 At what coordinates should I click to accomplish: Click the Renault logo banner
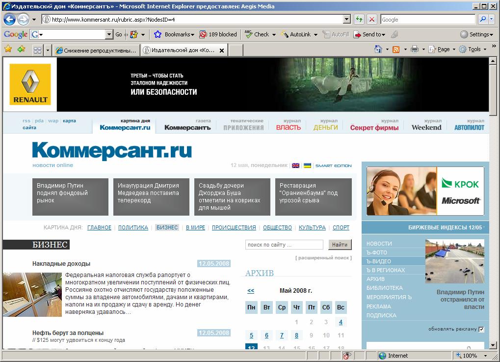30,84
